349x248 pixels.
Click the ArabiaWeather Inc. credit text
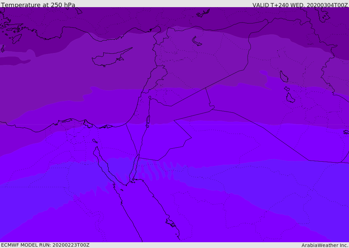(324, 245)
